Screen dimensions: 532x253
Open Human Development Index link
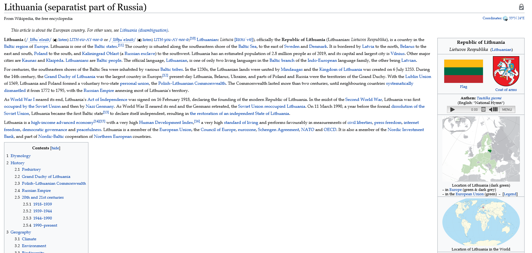[x=166, y=123]
